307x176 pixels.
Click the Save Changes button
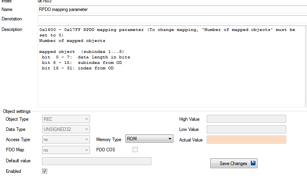coord(234,163)
